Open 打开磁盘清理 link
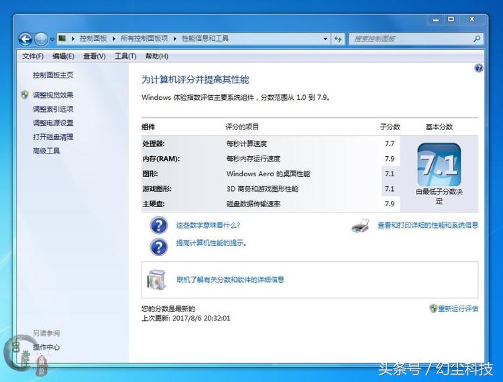 click(53, 137)
